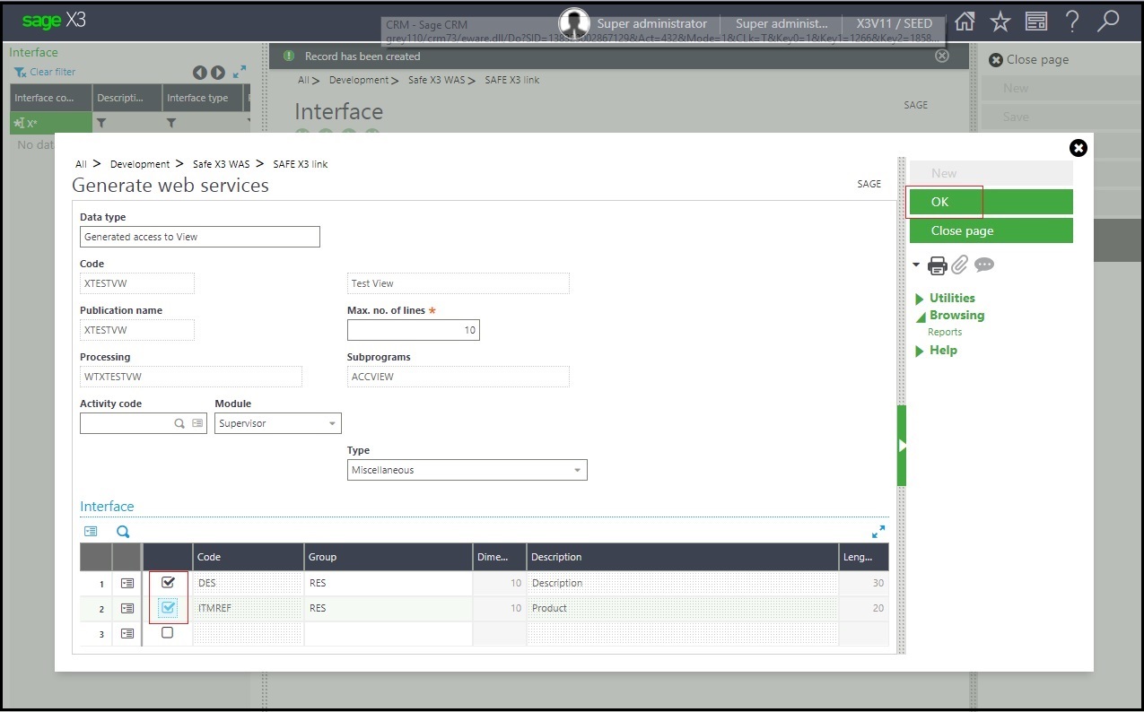Select the 'DES' code cell
Viewport: 1144px width, 712px height.
click(x=249, y=583)
